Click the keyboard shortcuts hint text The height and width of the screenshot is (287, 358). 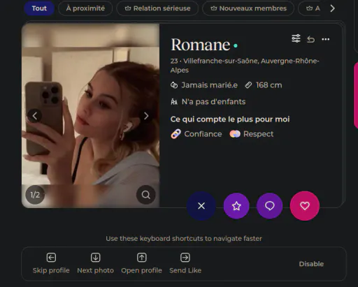[x=184, y=239]
